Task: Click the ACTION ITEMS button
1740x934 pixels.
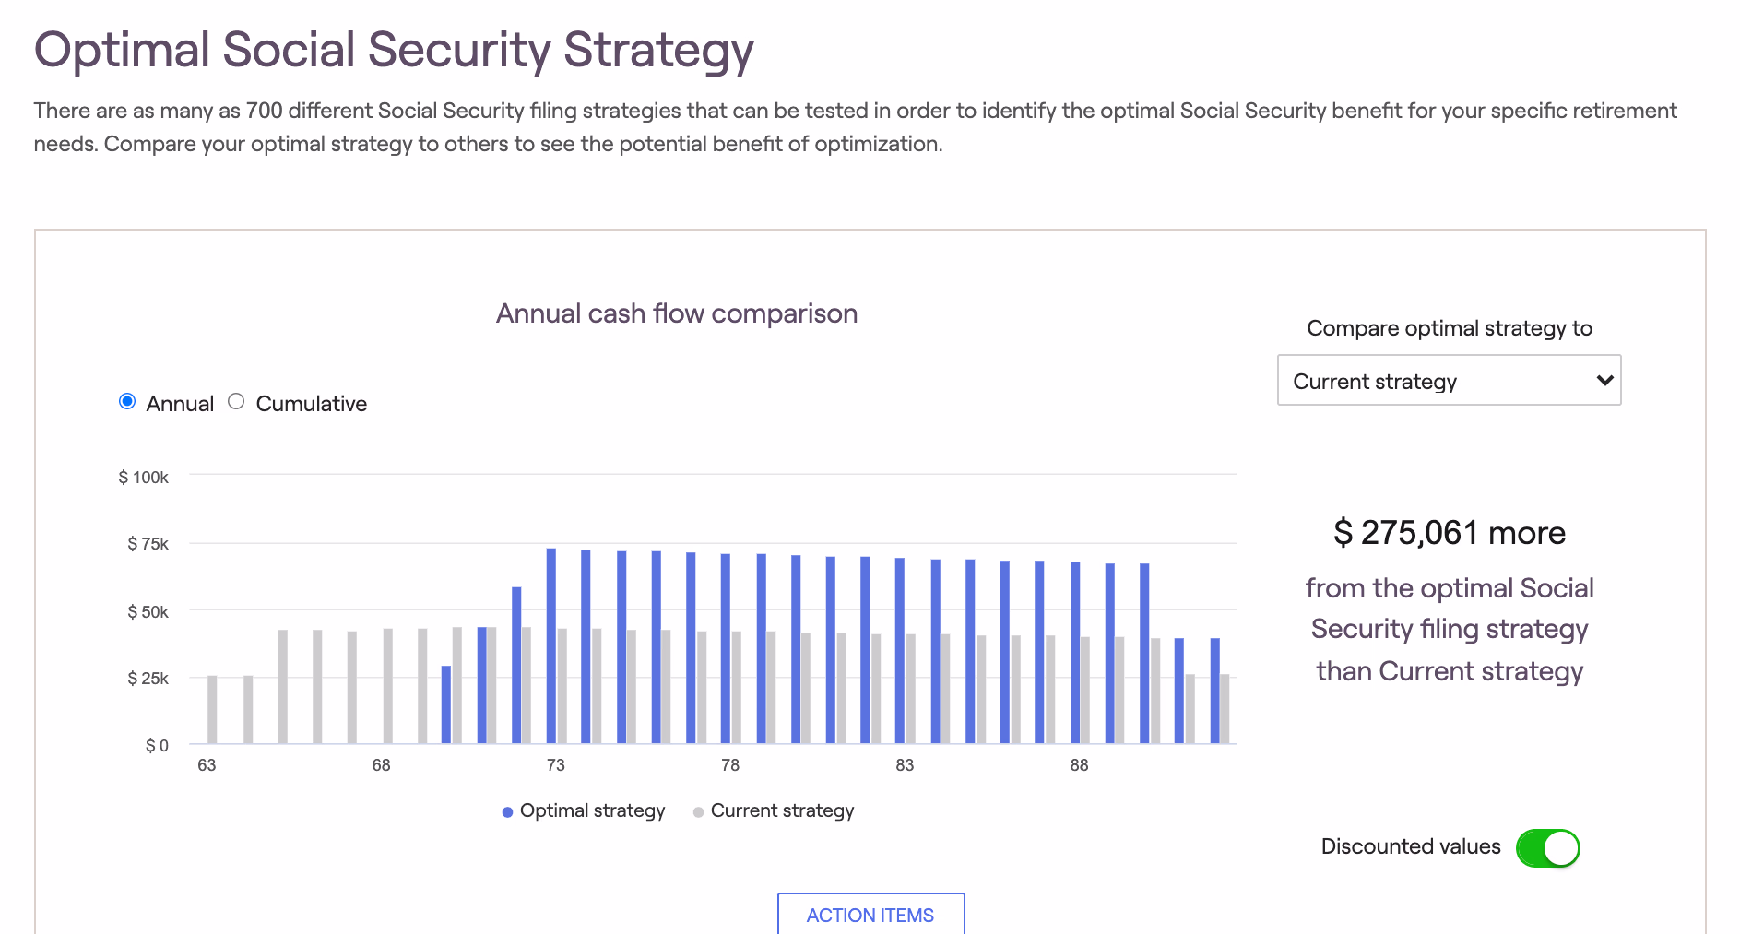Action: pyautogui.click(x=870, y=914)
